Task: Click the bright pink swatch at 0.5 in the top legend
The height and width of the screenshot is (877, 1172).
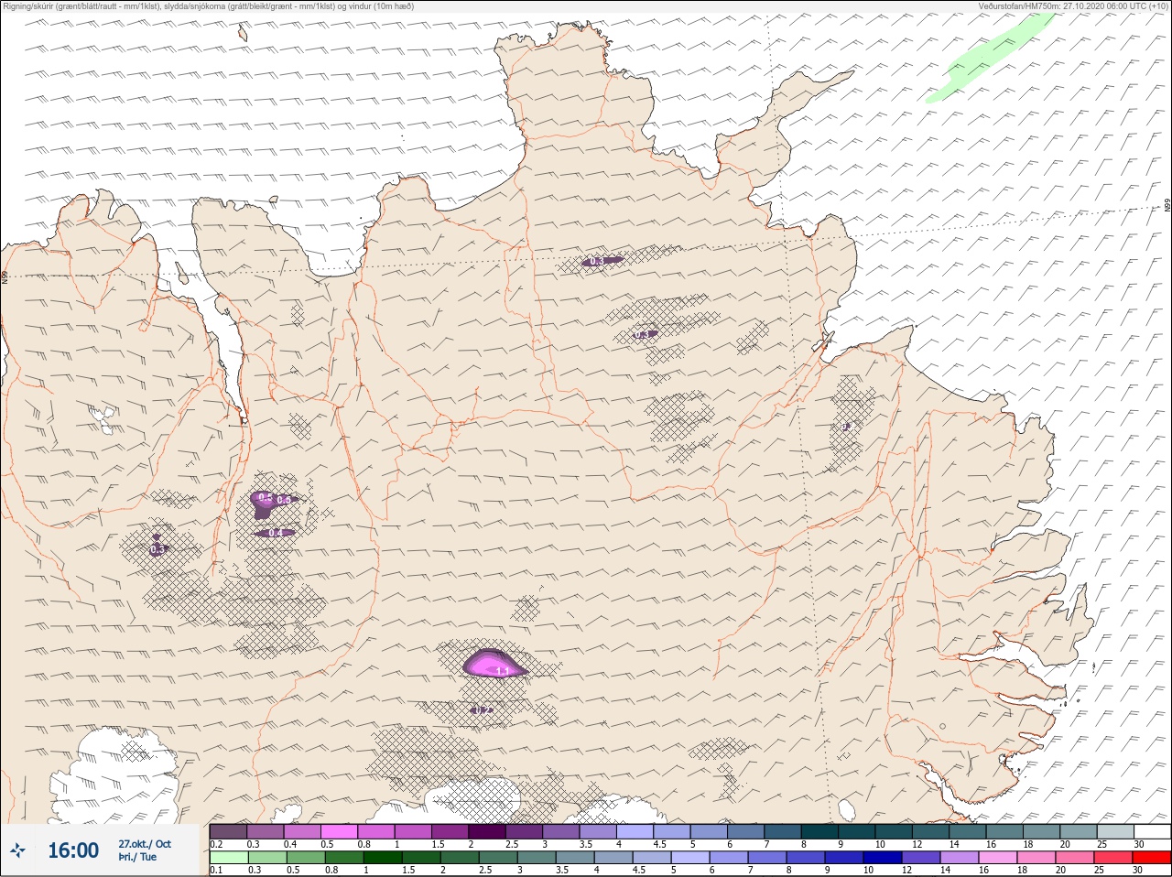Action: (339, 831)
